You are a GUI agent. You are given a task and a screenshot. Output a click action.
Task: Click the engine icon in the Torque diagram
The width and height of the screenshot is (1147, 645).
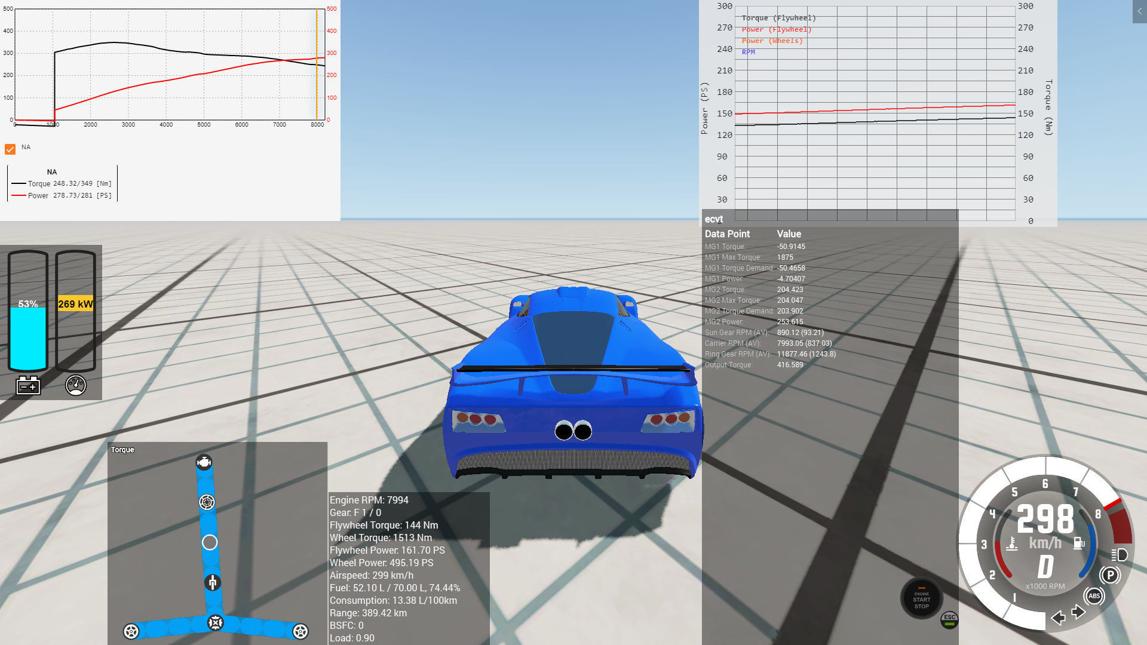click(x=204, y=463)
